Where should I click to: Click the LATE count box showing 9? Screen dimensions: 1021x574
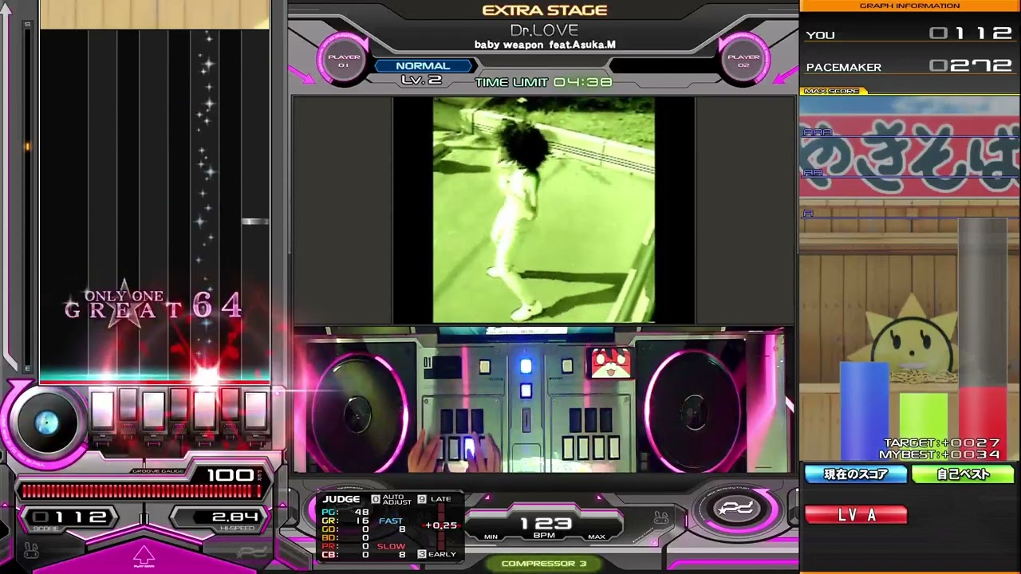pos(422,499)
